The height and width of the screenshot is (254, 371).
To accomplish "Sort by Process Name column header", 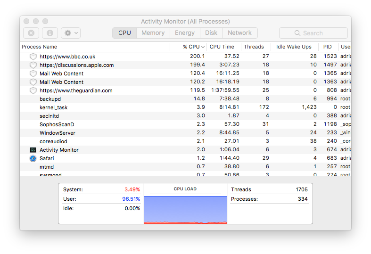I will point(95,47).
